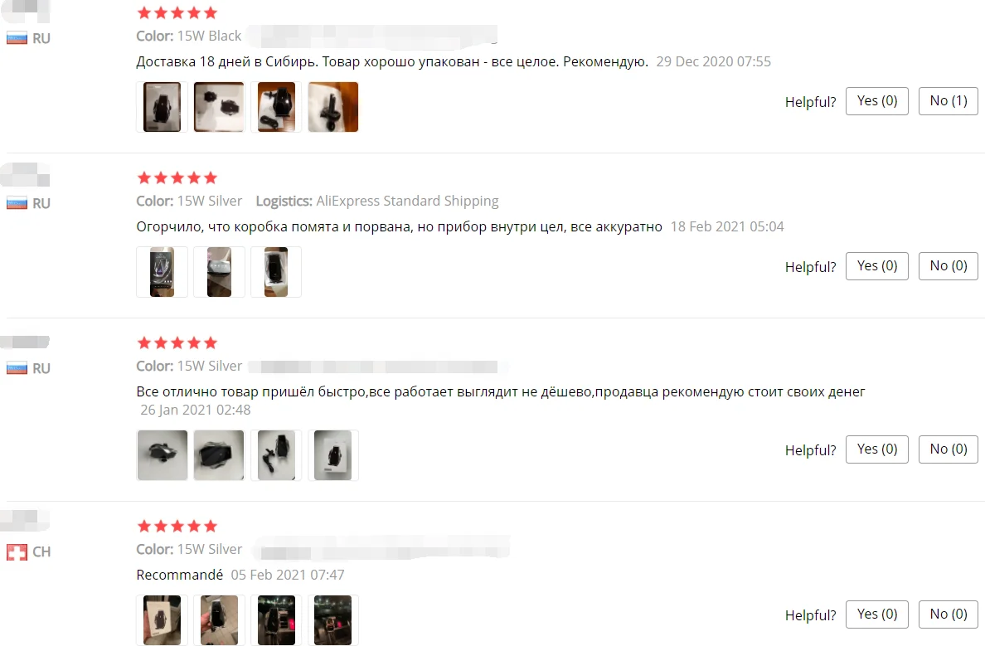The image size is (985, 646).
Task: Vote No on the 26 Jan 2021 review
Action: pyautogui.click(x=948, y=449)
